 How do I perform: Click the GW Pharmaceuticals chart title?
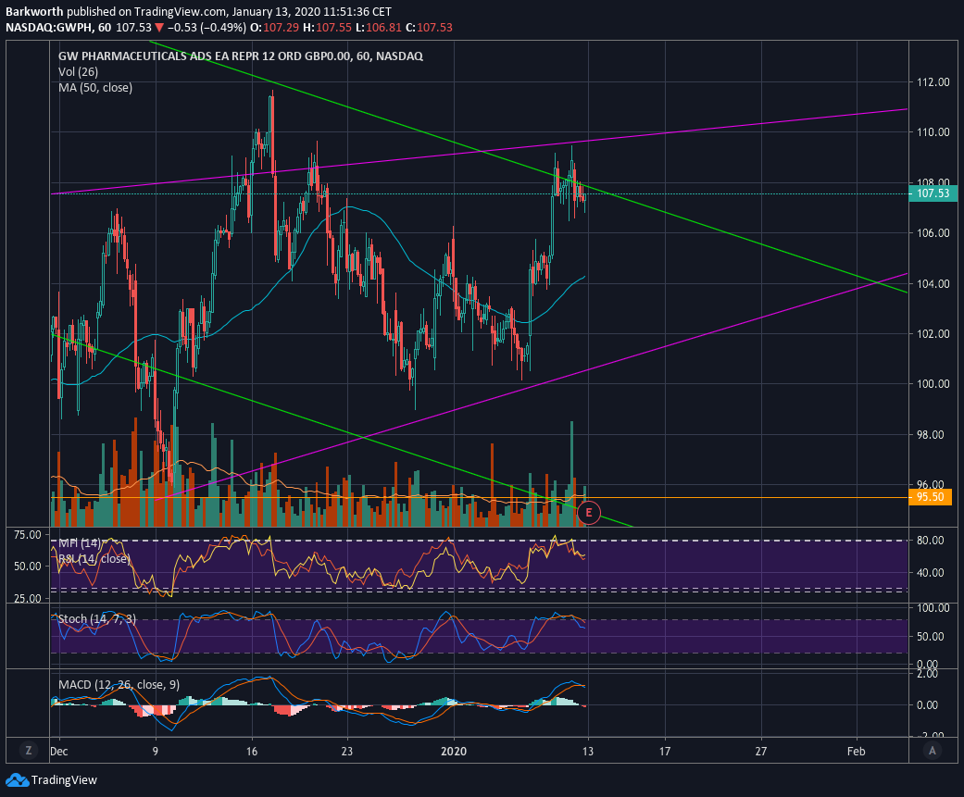pyautogui.click(x=241, y=56)
